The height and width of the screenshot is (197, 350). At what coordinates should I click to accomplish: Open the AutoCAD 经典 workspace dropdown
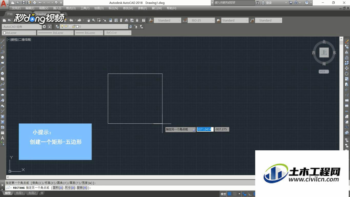pos(22,26)
